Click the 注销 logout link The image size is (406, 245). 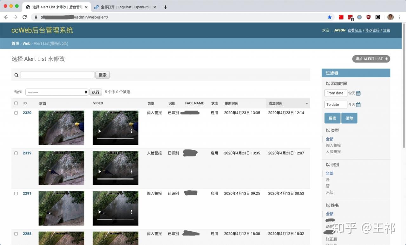click(x=387, y=30)
